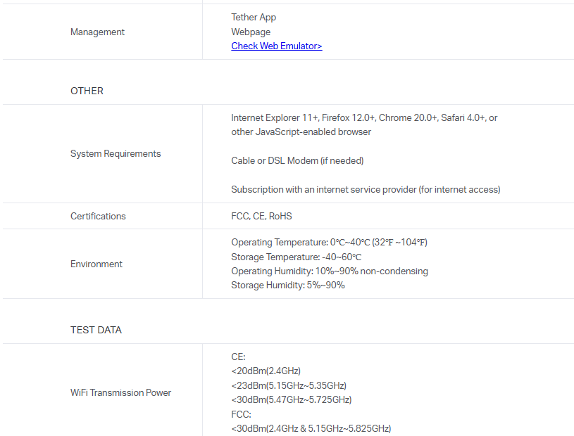The width and height of the screenshot is (574, 436).
Task: Click the WiFi Transmission Power label
Action: (120, 392)
